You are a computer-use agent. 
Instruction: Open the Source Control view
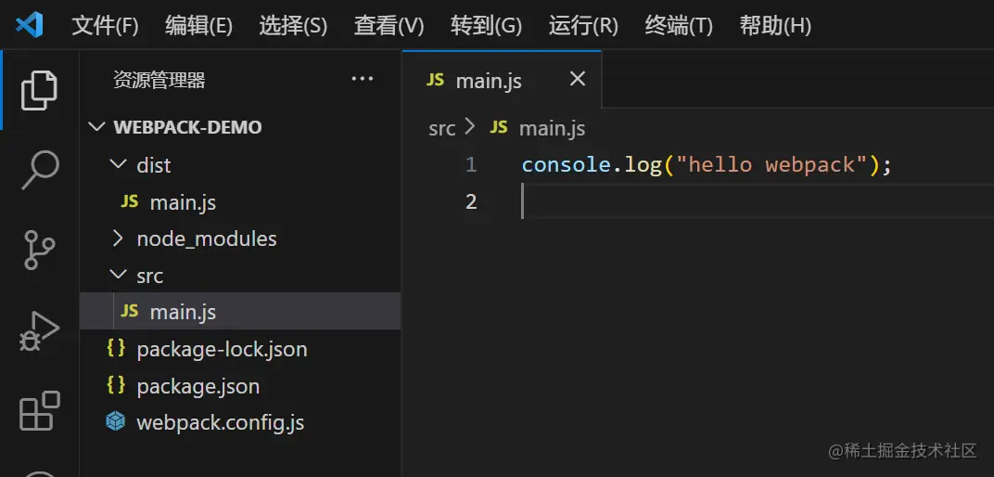pyautogui.click(x=39, y=250)
